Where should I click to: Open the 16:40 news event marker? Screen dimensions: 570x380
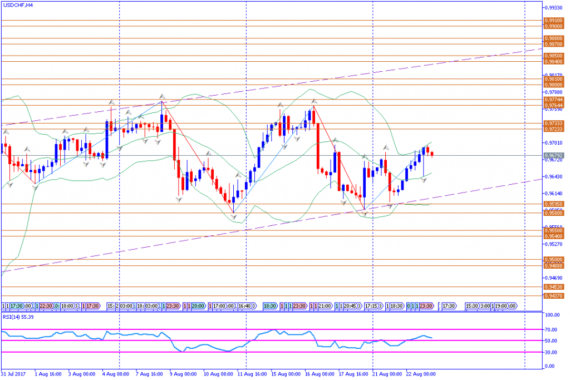click(x=244, y=306)
